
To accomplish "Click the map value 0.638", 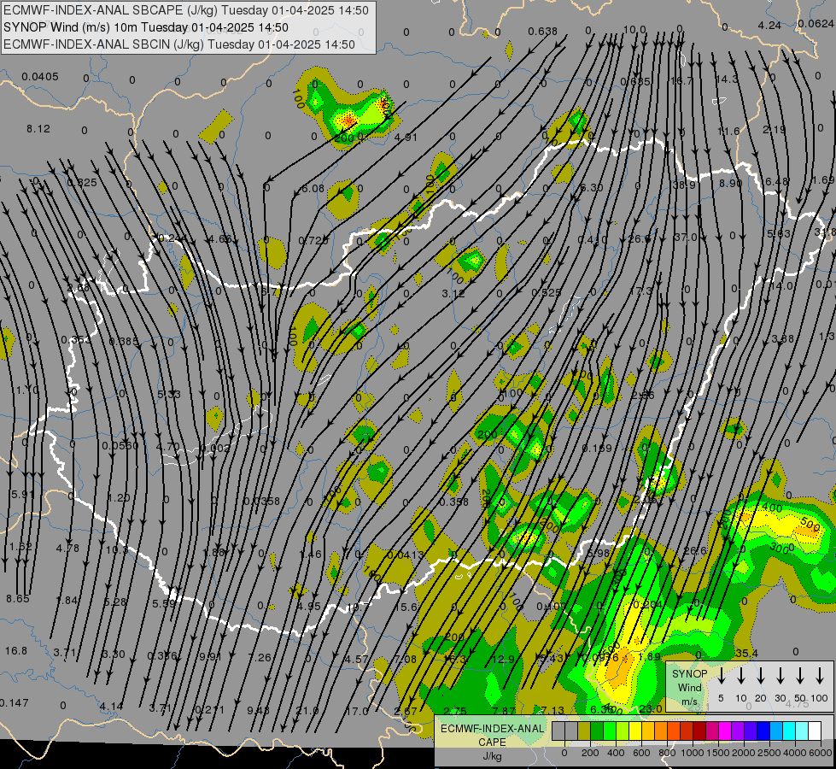I will [x=543, y=32].
